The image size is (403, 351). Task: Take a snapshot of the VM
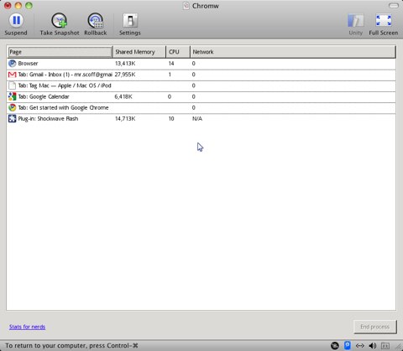[60, 24]
